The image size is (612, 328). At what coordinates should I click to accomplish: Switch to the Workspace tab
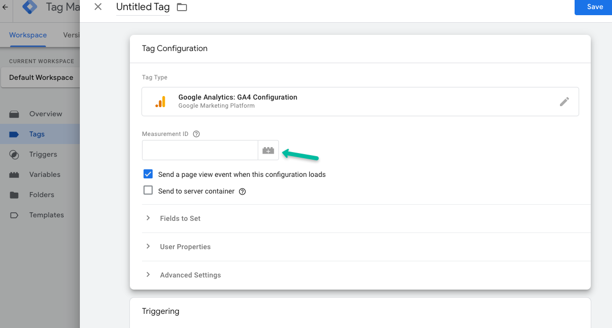click(x=28, y=35)
